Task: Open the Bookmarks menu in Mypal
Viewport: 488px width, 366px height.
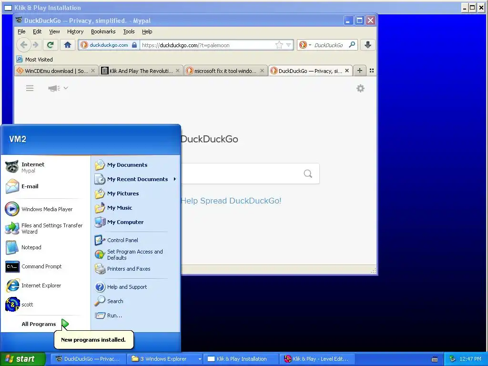Action: tap(103, 31)
